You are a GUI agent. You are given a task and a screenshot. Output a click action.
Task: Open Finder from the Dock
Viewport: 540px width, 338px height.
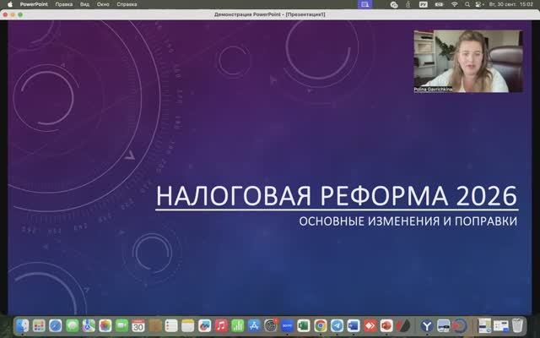24,325
